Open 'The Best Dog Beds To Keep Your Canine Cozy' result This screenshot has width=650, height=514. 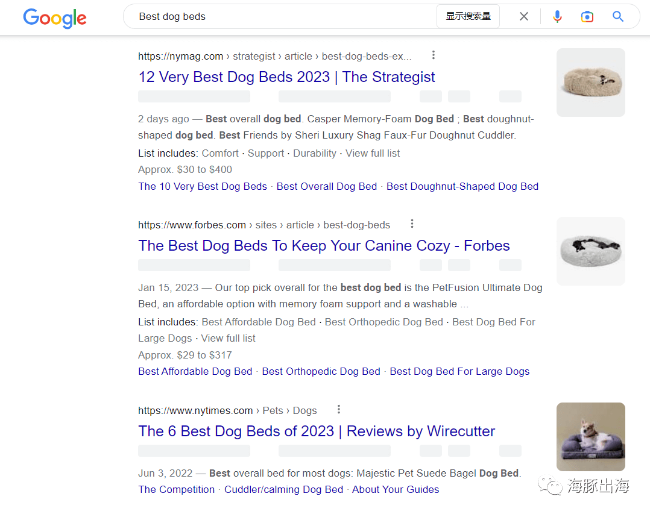click(324, 246)
